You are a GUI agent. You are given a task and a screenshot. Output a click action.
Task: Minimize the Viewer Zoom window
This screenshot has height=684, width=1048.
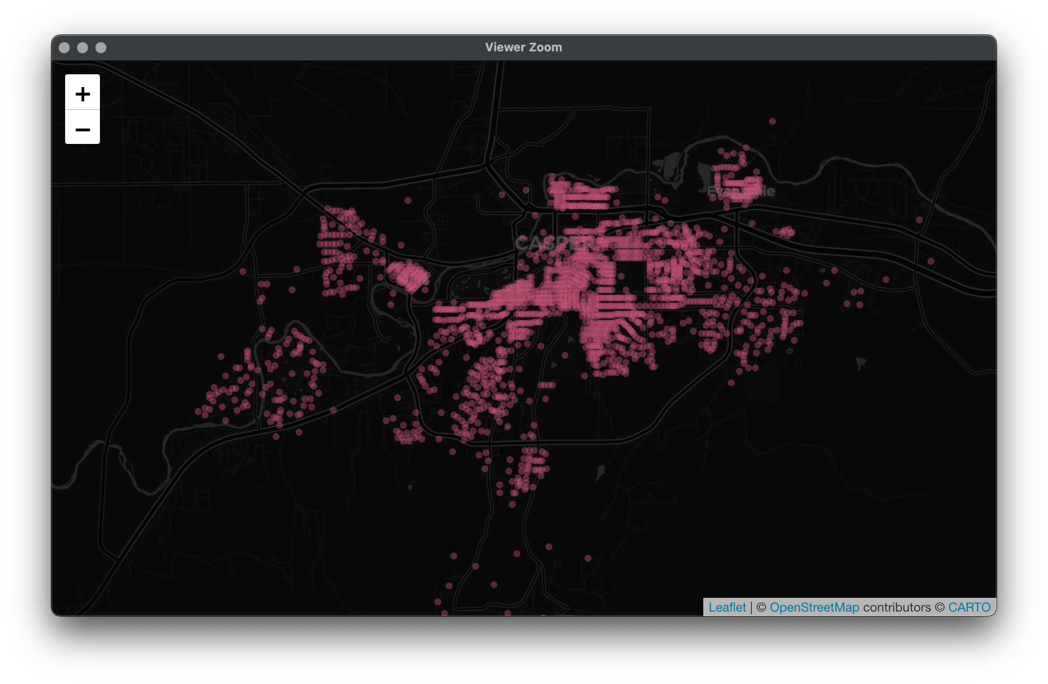tap(83, 48)
